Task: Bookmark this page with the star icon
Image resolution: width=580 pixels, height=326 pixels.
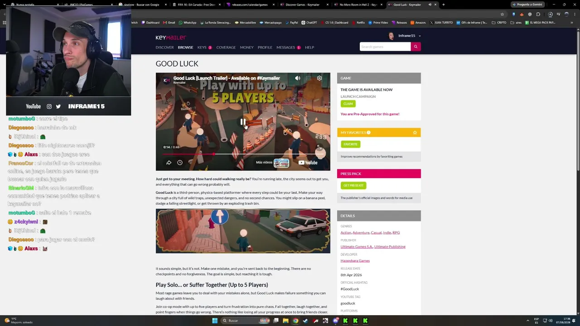Action: point(502,14)
